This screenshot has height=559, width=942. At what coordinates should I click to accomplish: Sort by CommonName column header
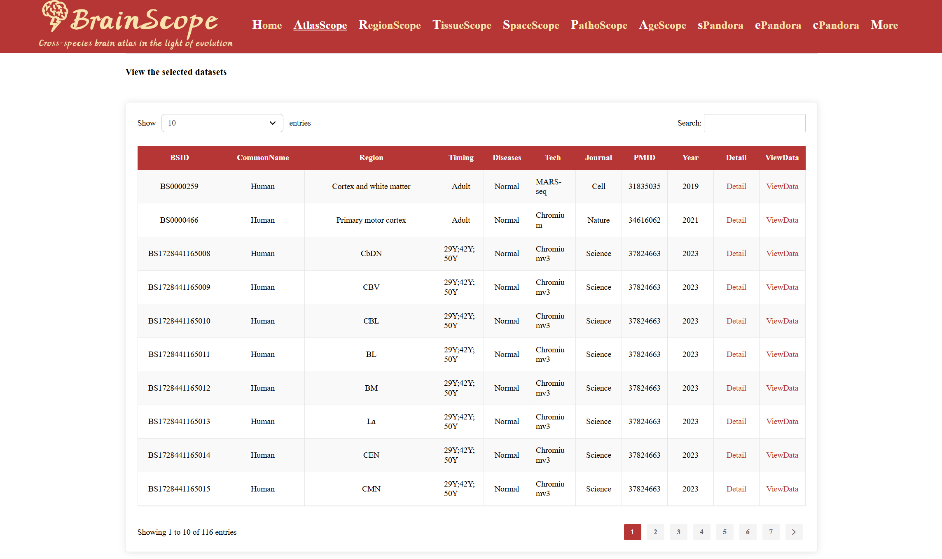pyautogui.click(x=263, y=158)
